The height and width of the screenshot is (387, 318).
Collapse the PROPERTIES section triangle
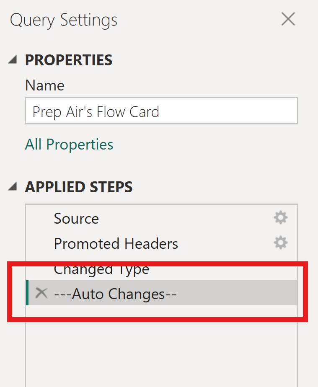[x=13, y=60]
